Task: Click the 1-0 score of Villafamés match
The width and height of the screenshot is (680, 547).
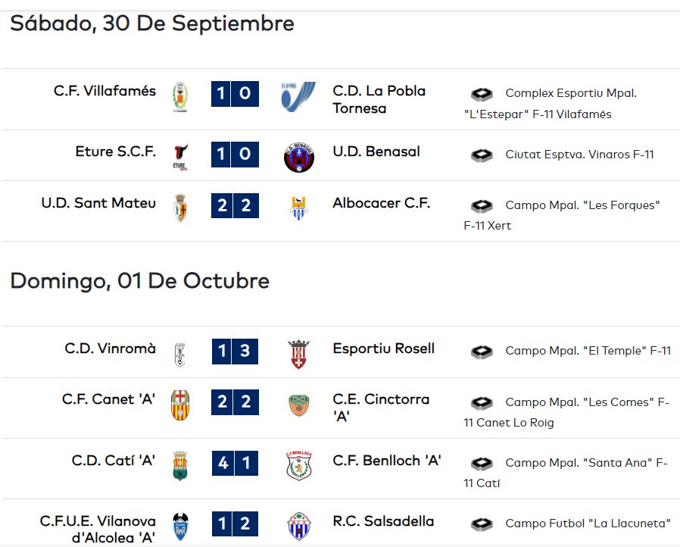Action: [235, 94]
